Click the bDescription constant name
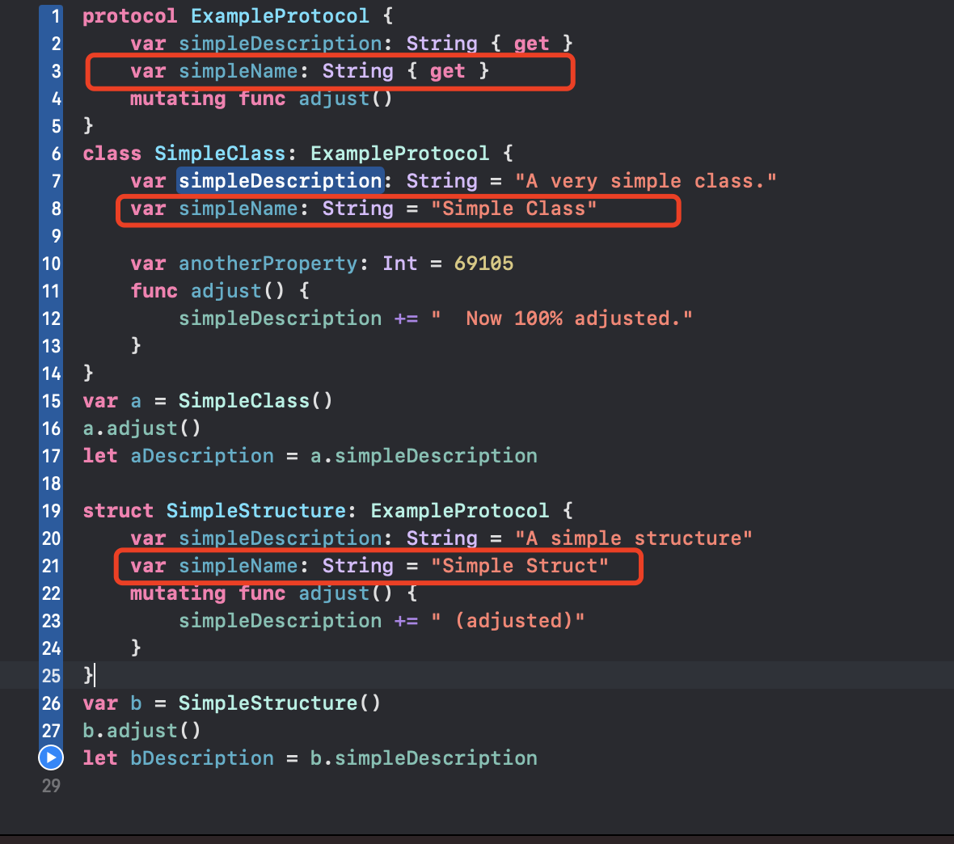Viewport: 954px width, 844px height. coord(202,758)
